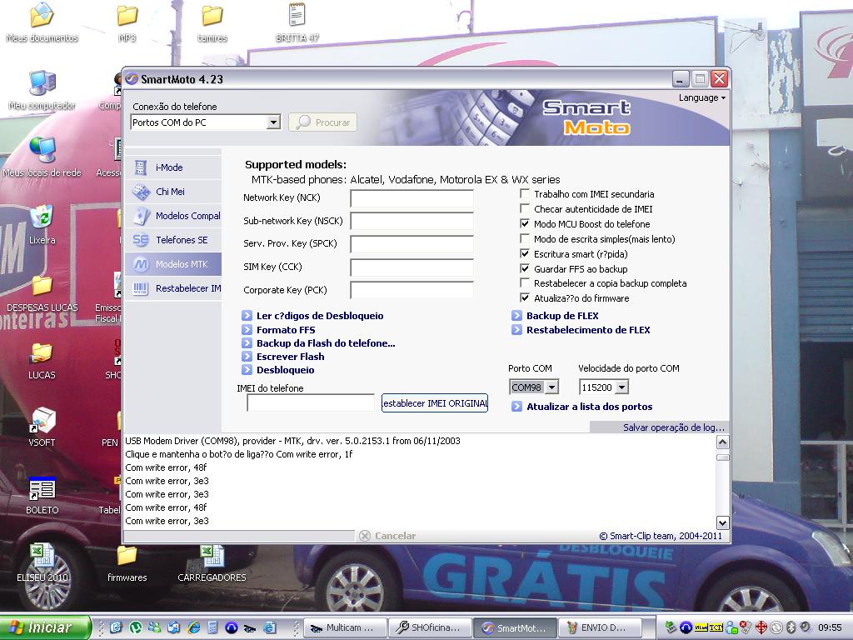Open the Modelos Compal section icon

tap(141, 216)
